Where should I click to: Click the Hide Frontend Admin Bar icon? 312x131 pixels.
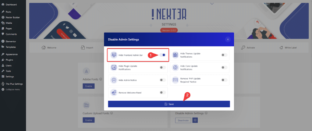pyautogui.click(x=114, y=55)
